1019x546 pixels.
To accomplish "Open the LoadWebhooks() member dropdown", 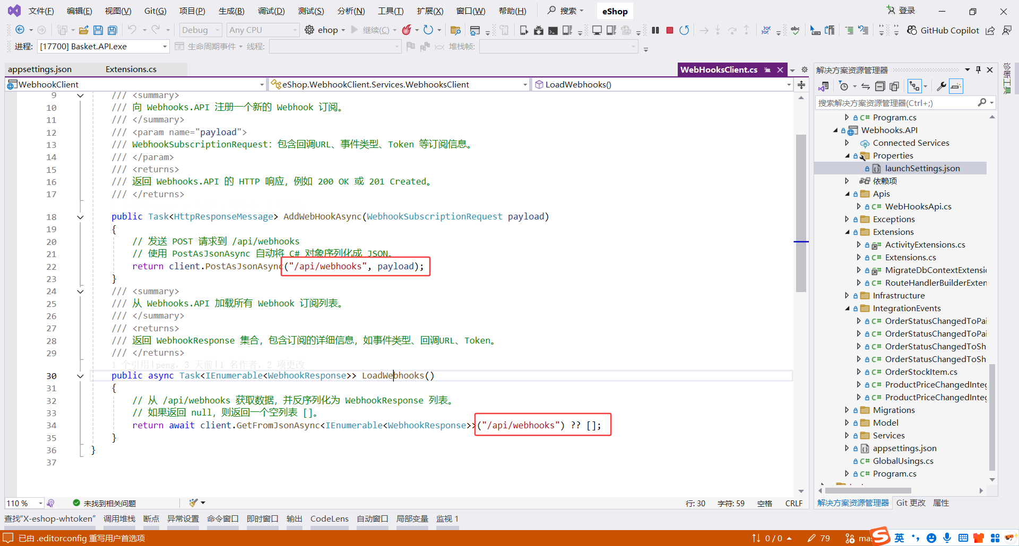I will (662, 84).
